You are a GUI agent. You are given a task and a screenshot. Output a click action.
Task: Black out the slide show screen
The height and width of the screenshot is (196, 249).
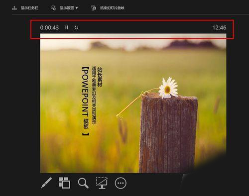click(x=102, y=183)
